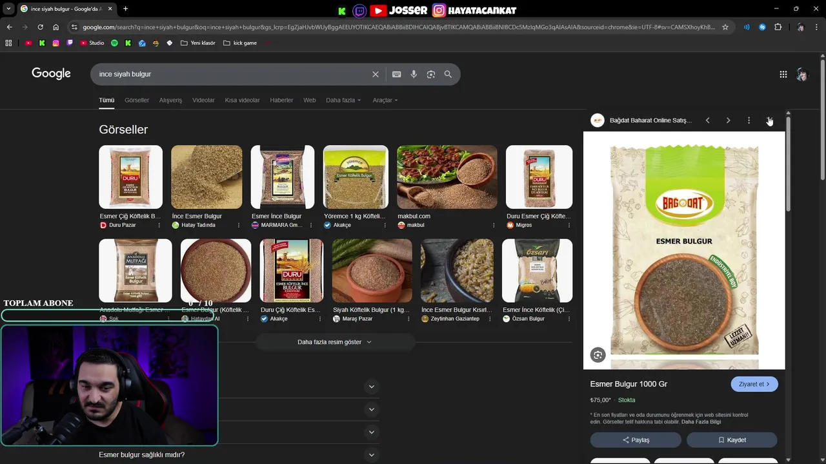Open the Görseller section heading
826x464 pixels.
123,130
